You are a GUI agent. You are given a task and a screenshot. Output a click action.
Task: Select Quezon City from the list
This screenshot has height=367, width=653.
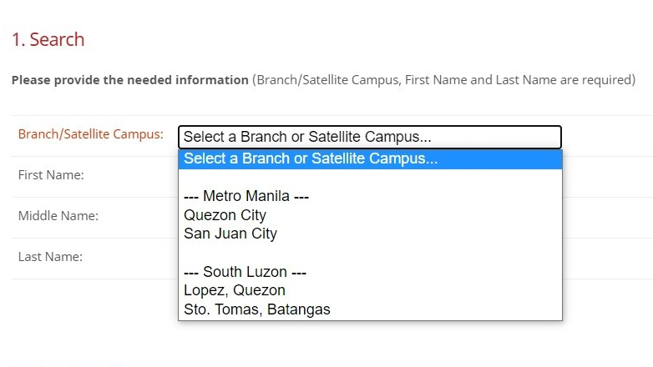[x=225, y=215]
